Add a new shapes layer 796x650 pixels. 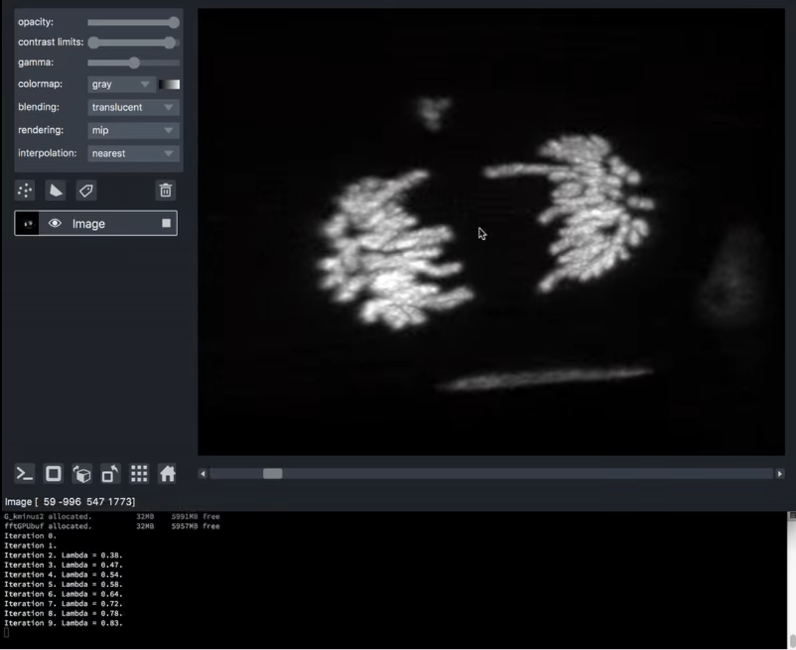56,191
